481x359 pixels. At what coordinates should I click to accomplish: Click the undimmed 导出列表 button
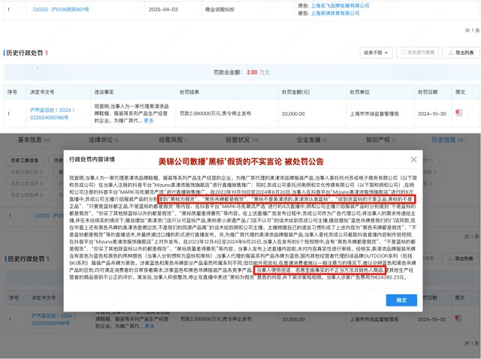click(x=461, y=53)
